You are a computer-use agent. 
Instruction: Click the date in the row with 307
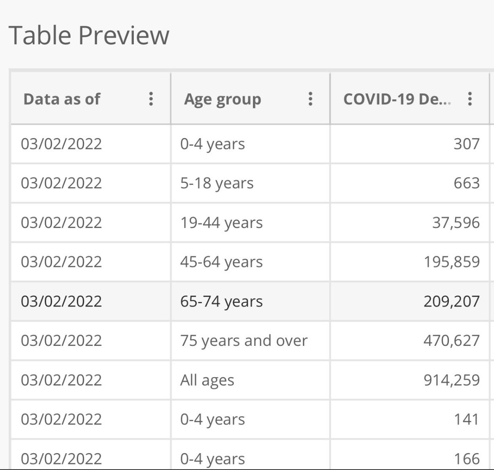pyautogui.click(x=62, y=144)
